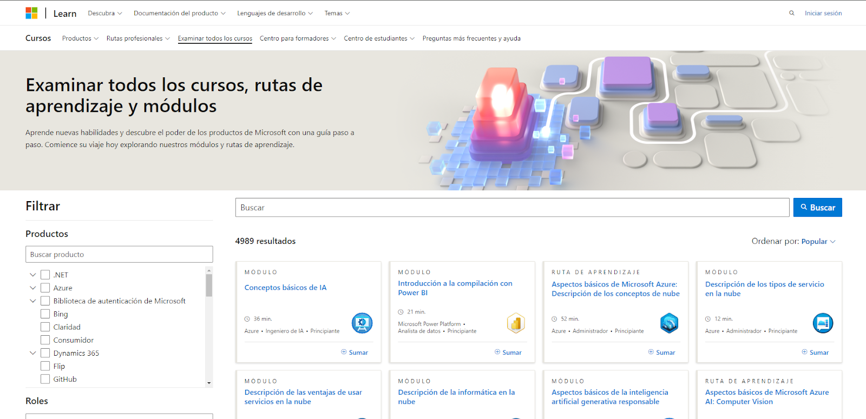
Task: Click the blue Buscar button
Action: pos(817,208)
